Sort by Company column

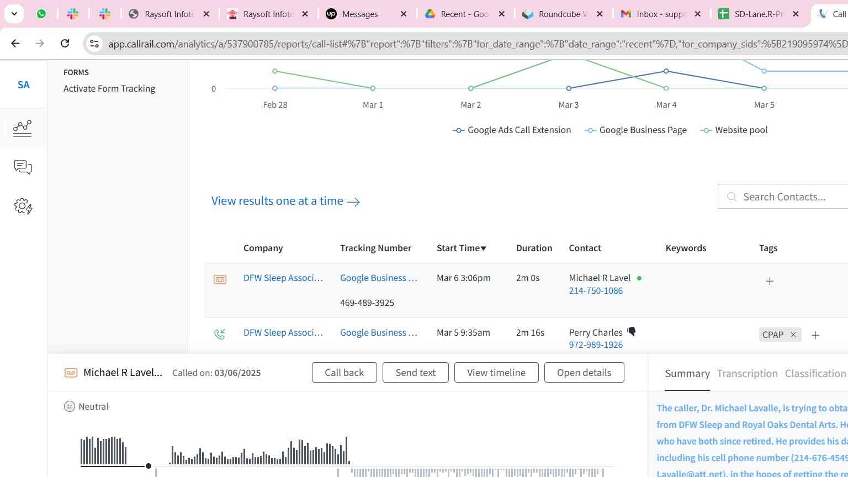click(x=263, y=248)
